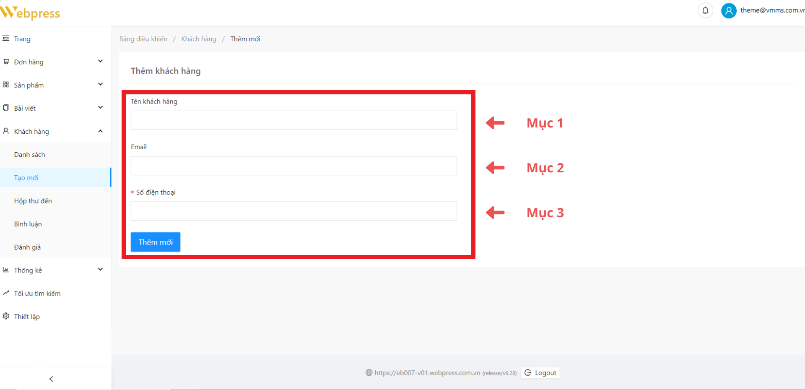Image resolution: width=805 pixels, height=390 pixels.
Task: Expand the Sản phẩm menu chevron
Action: point(100,84)
